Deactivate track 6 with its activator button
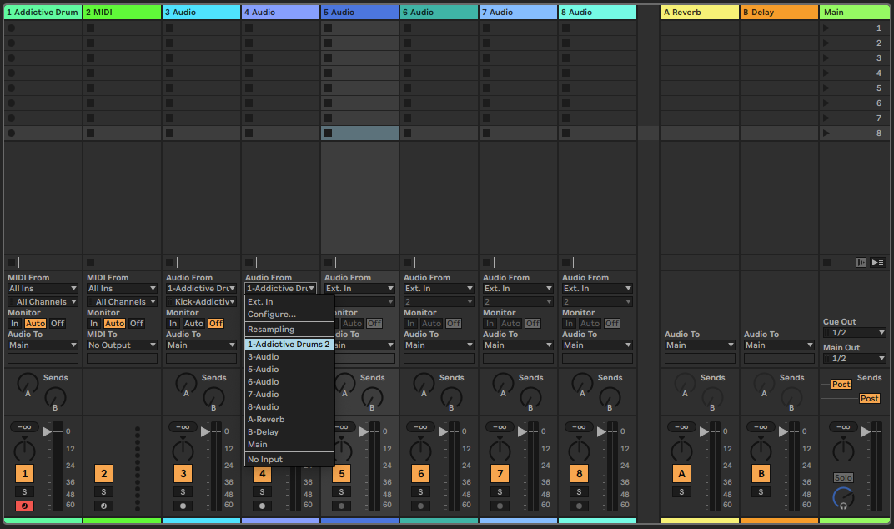The image size is (894, 529). tap(421, 474)
